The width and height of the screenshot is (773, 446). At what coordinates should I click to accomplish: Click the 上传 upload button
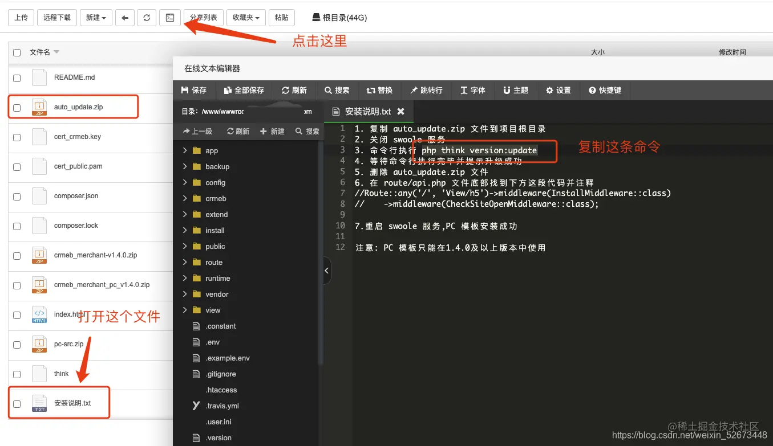(21, 18)
